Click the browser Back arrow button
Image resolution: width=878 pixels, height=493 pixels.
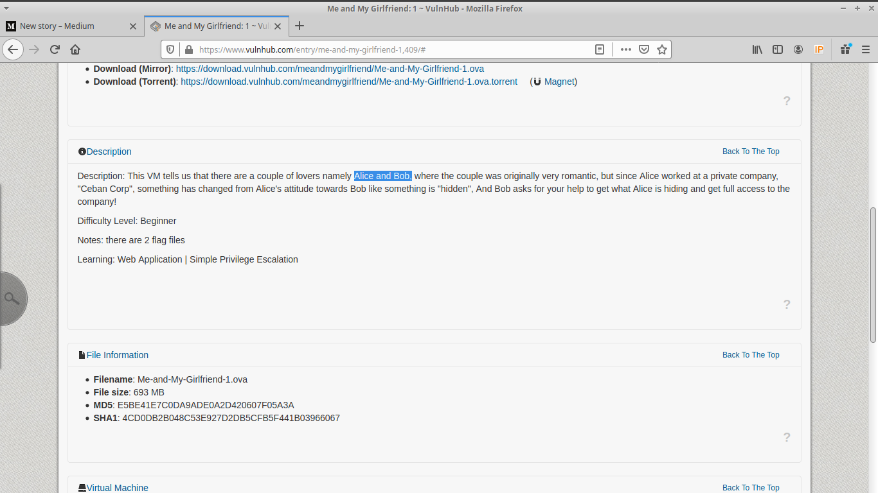coord(13,49)
